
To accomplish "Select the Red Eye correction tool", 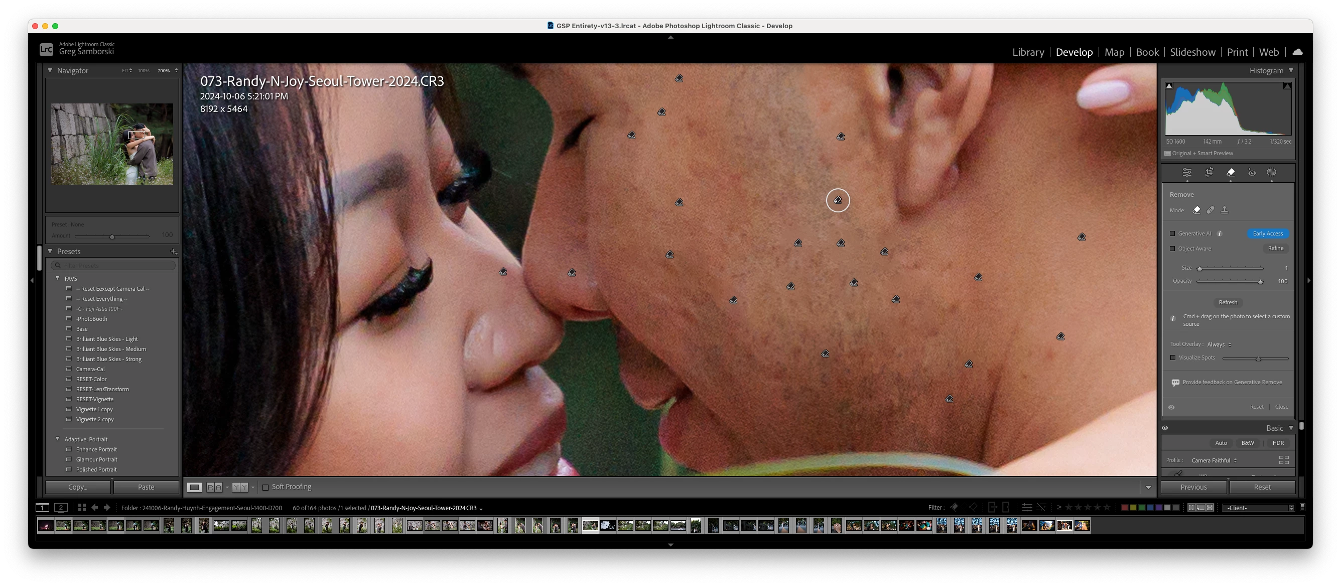I will pos(1252,172).
